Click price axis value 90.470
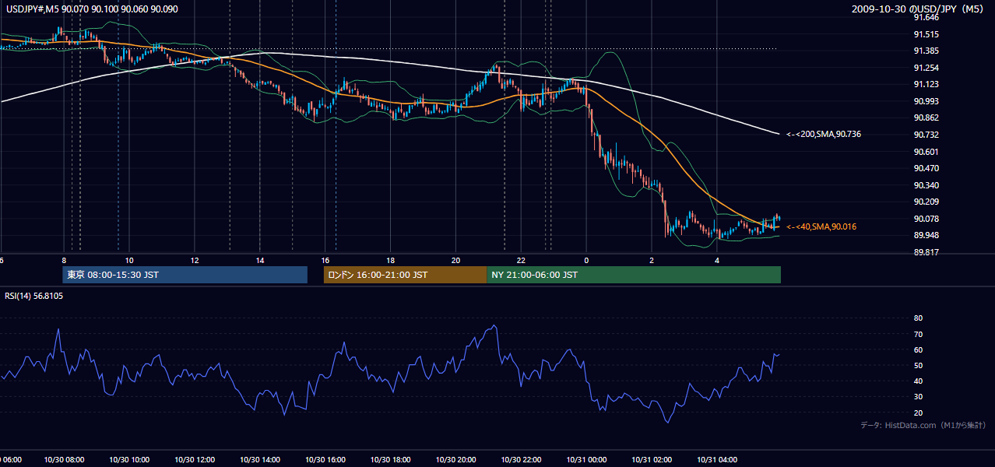Image resolution: width=995 pixels, height=467 pixels. tap(926, 169)
